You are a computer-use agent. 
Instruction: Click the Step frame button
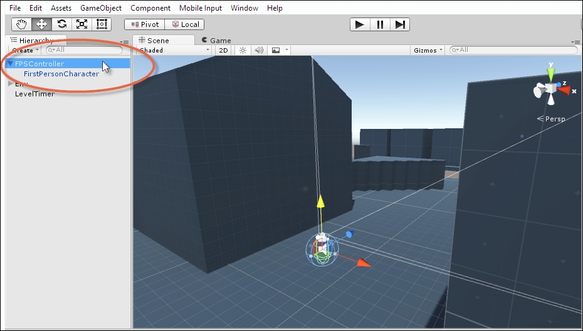[x=400, y=24]
